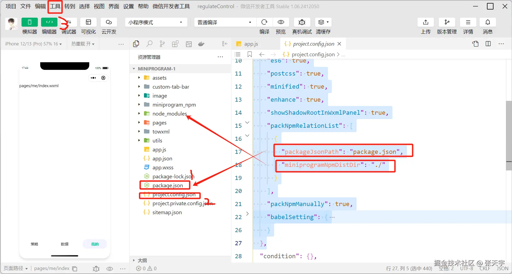Click the editor vertical scrollbar thumb
This screenshot has width=512, height=274.
tap(509, 135)
